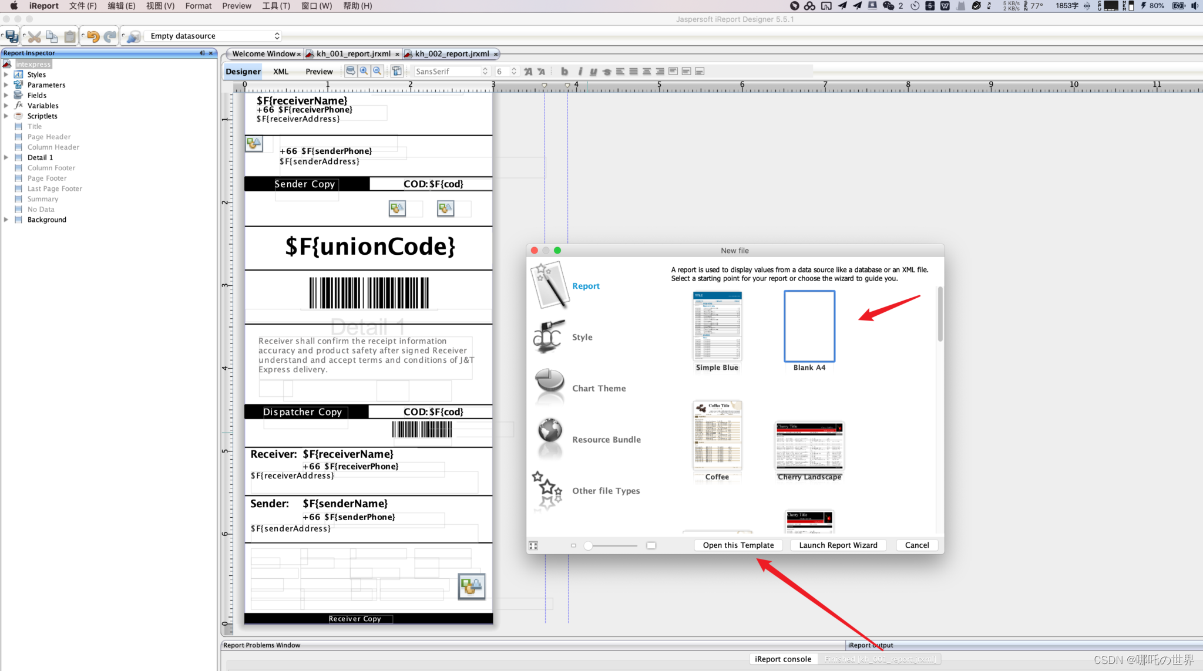Expand the Detail 1 tree node
The width and height of the screenshot is (1203, 671).
click(x=6, y=157)
